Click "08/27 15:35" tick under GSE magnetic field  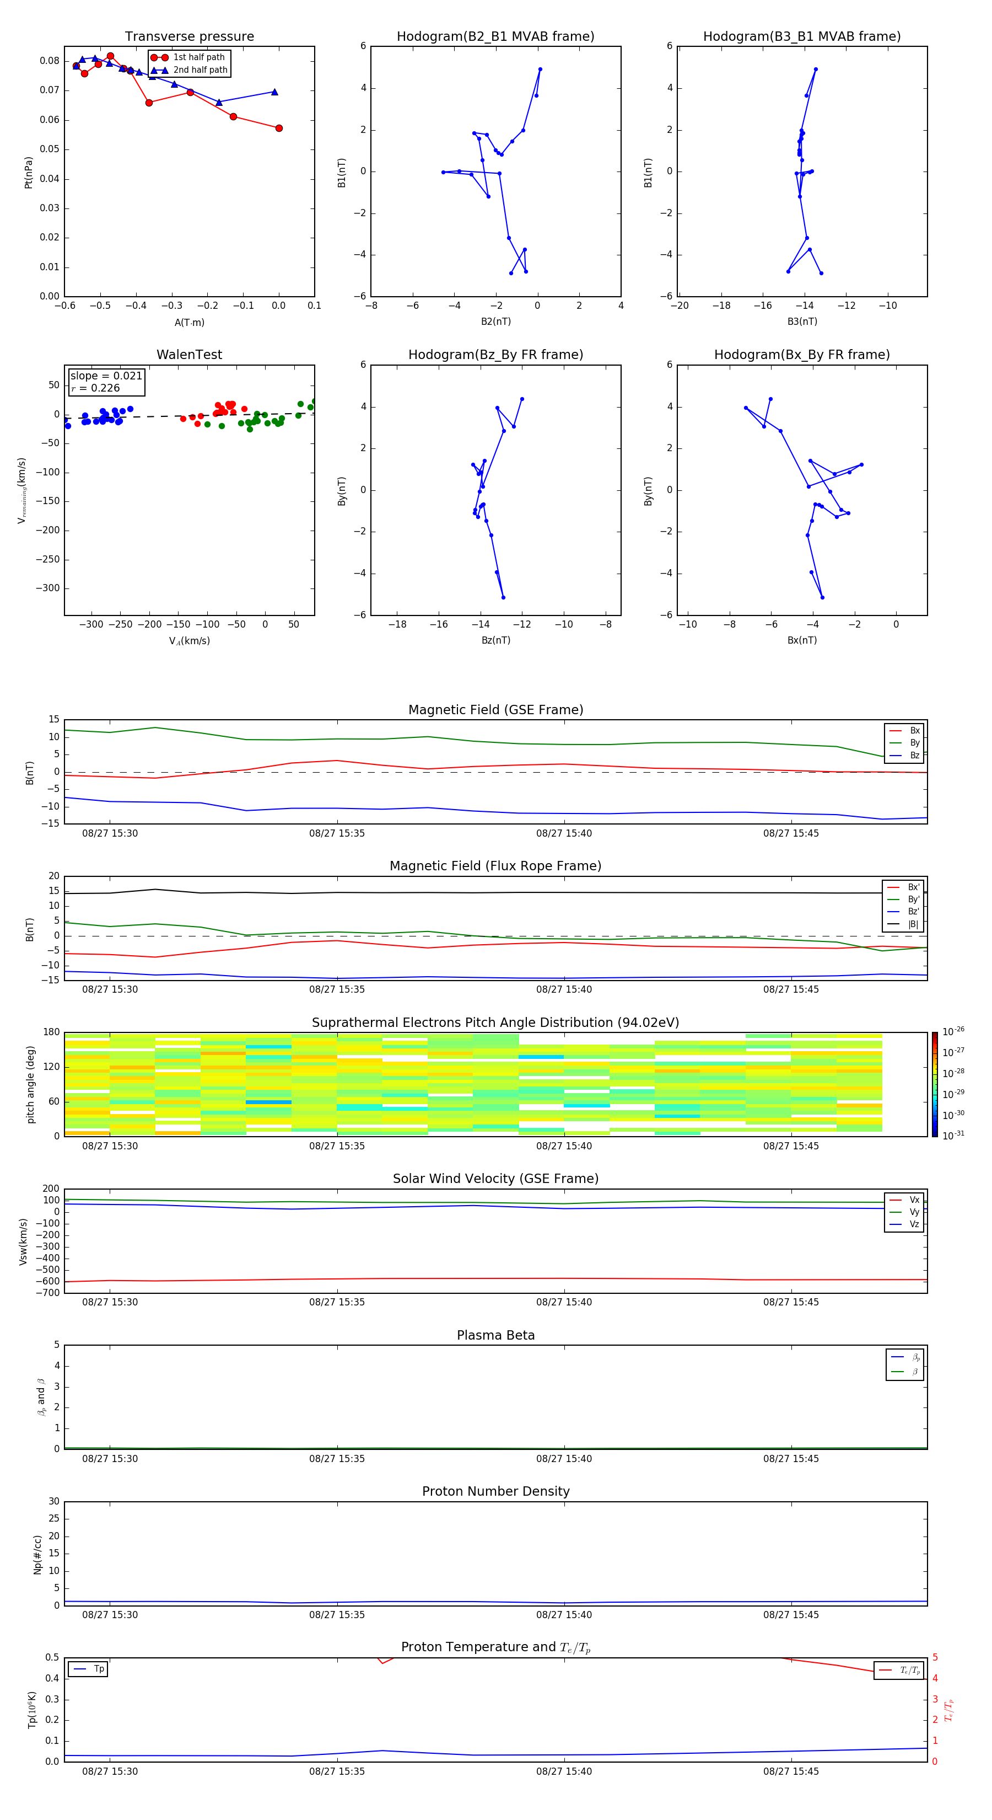click(x=337, y=833)
